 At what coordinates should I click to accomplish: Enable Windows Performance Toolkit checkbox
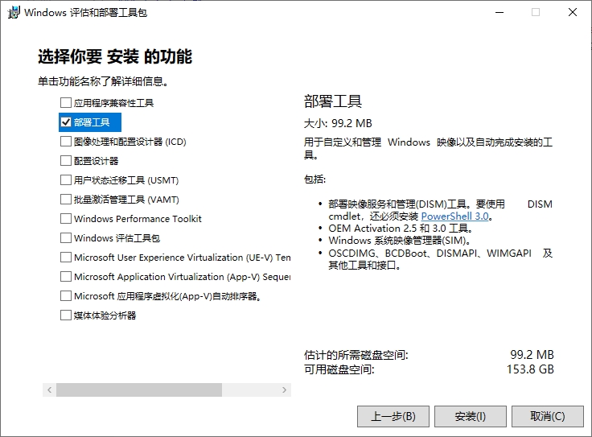[66, 218]
